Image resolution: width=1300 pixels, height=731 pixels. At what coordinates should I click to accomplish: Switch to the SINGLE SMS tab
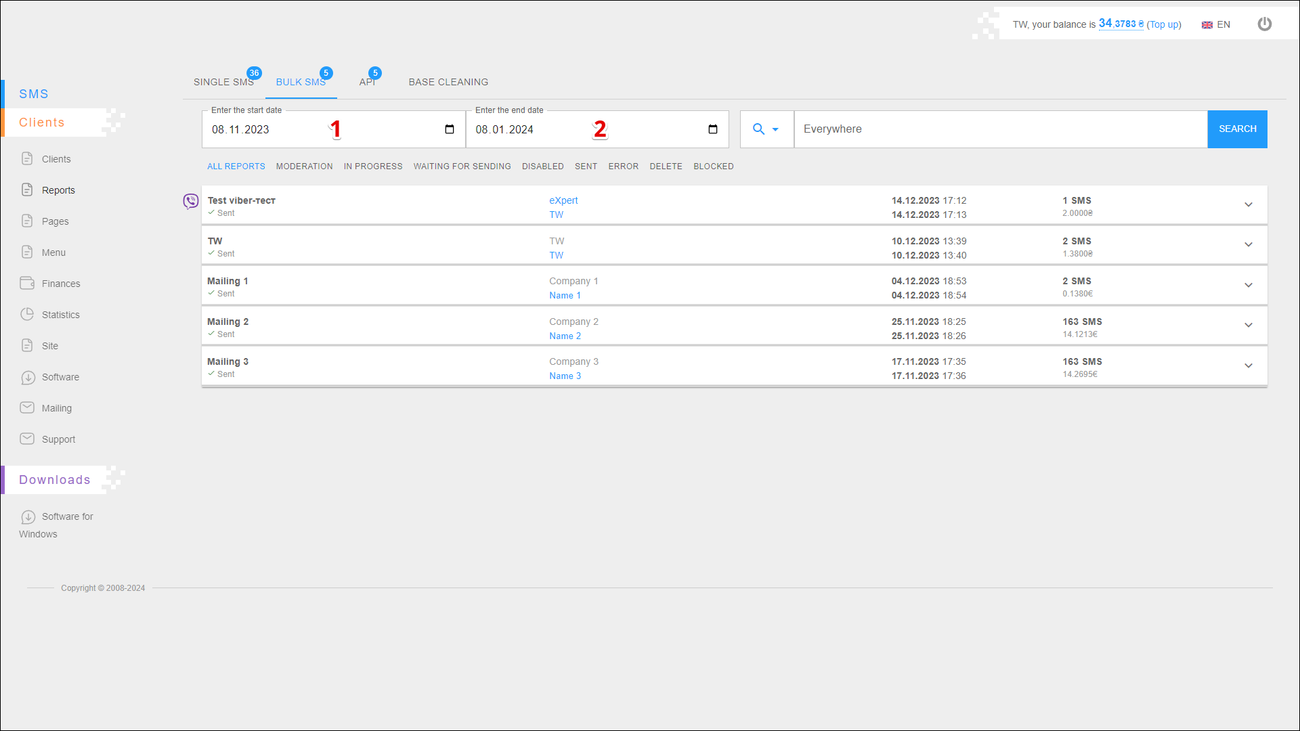(x=223, y=82)
